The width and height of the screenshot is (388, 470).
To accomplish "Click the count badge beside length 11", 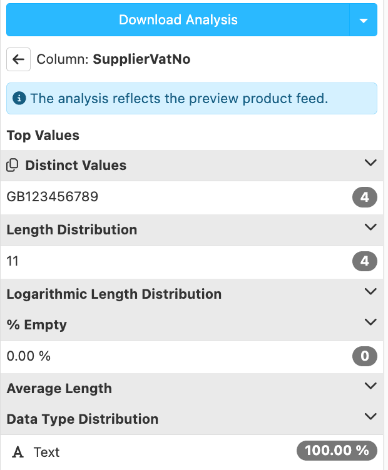I will click(365, 262).
